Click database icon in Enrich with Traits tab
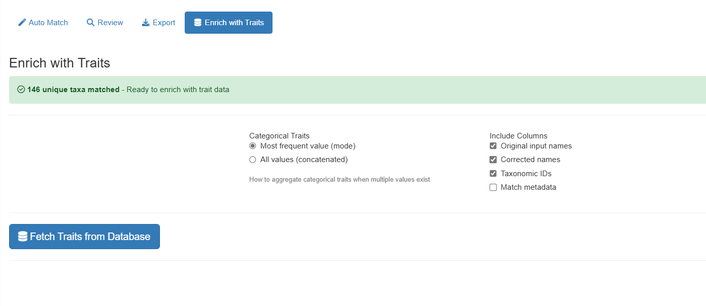Screen dimensions: 706x306 [x=198, y=23]
